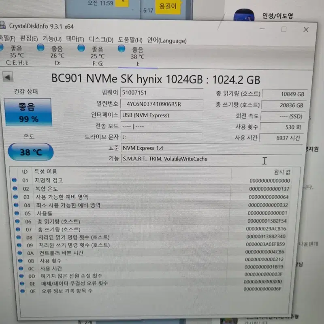Click the CrystalDiskInfo title bar app icon
Image resolution: width=324 pixels, height=324 pixels.
[x=2, y=25]
